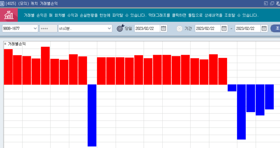This screenshot has width=280, height=148.
Task: Expand the sto3분. strategy dropdown
Action: tap(109, 28)
